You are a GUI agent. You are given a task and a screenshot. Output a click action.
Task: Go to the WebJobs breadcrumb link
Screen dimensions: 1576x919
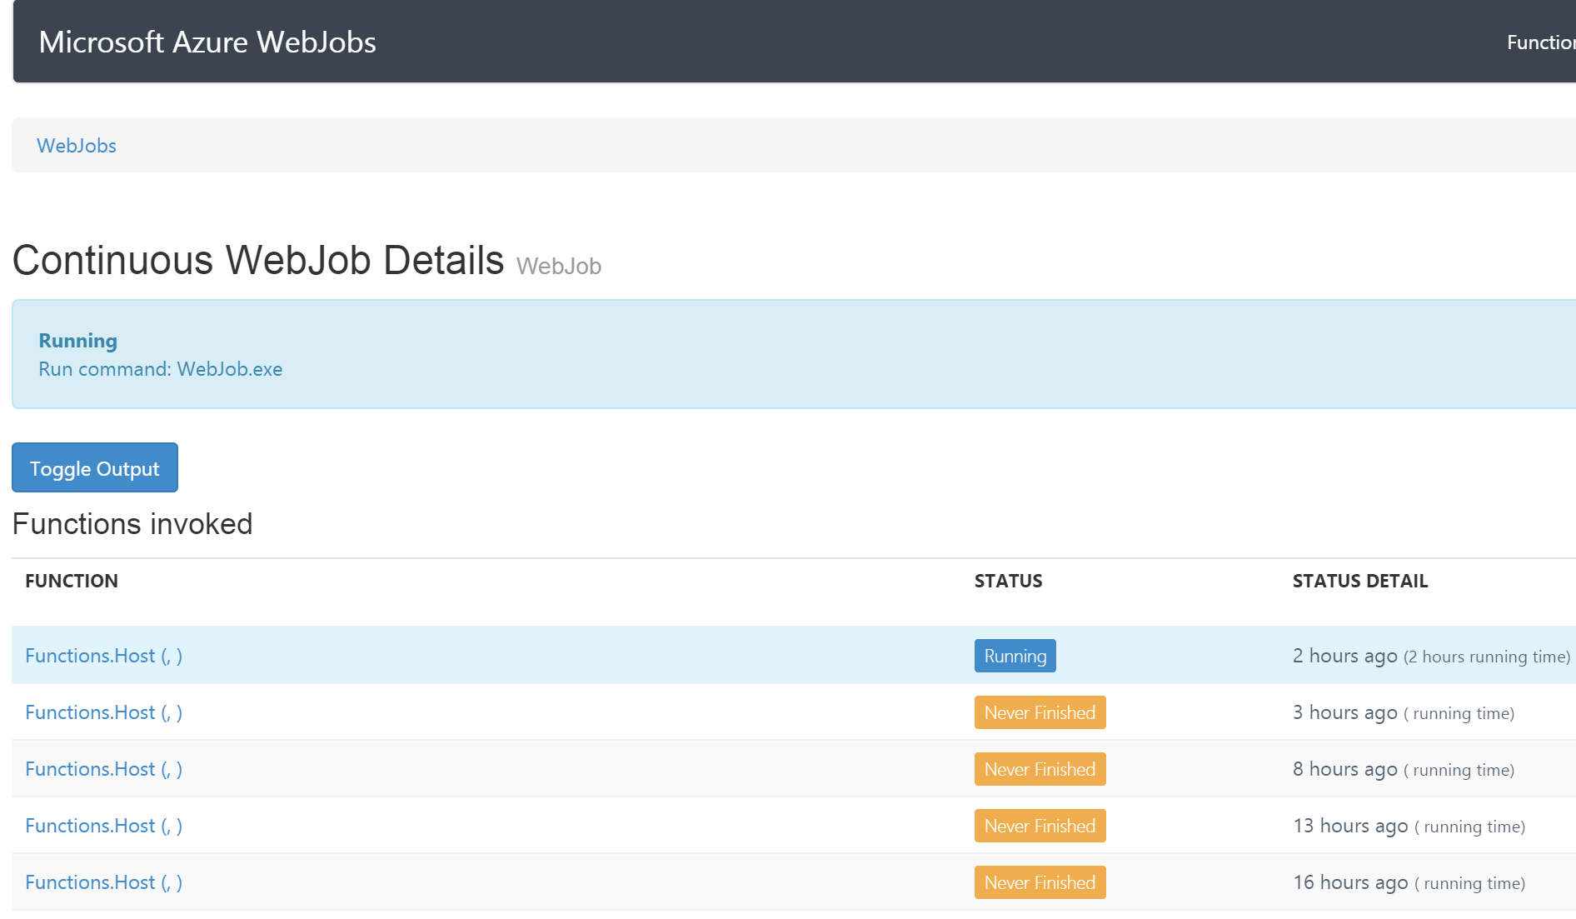77,146
